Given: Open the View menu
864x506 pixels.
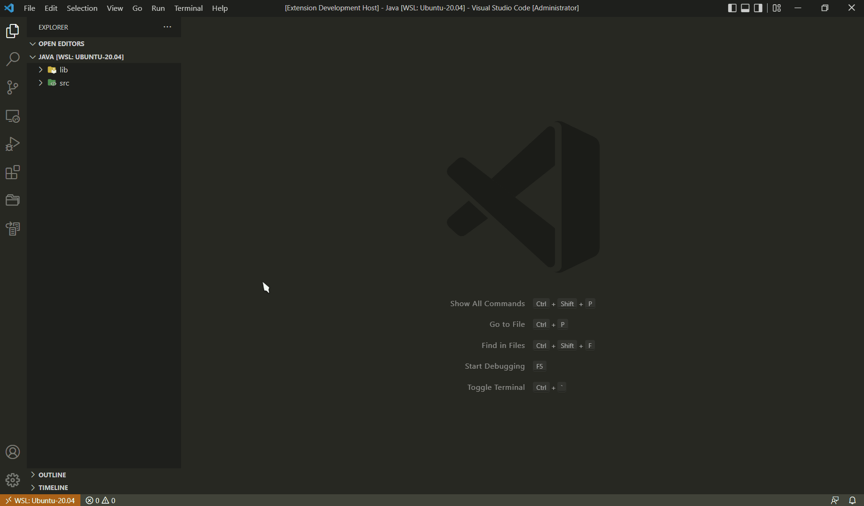Looking at the screenshot, I should click(x=115, y=8).
